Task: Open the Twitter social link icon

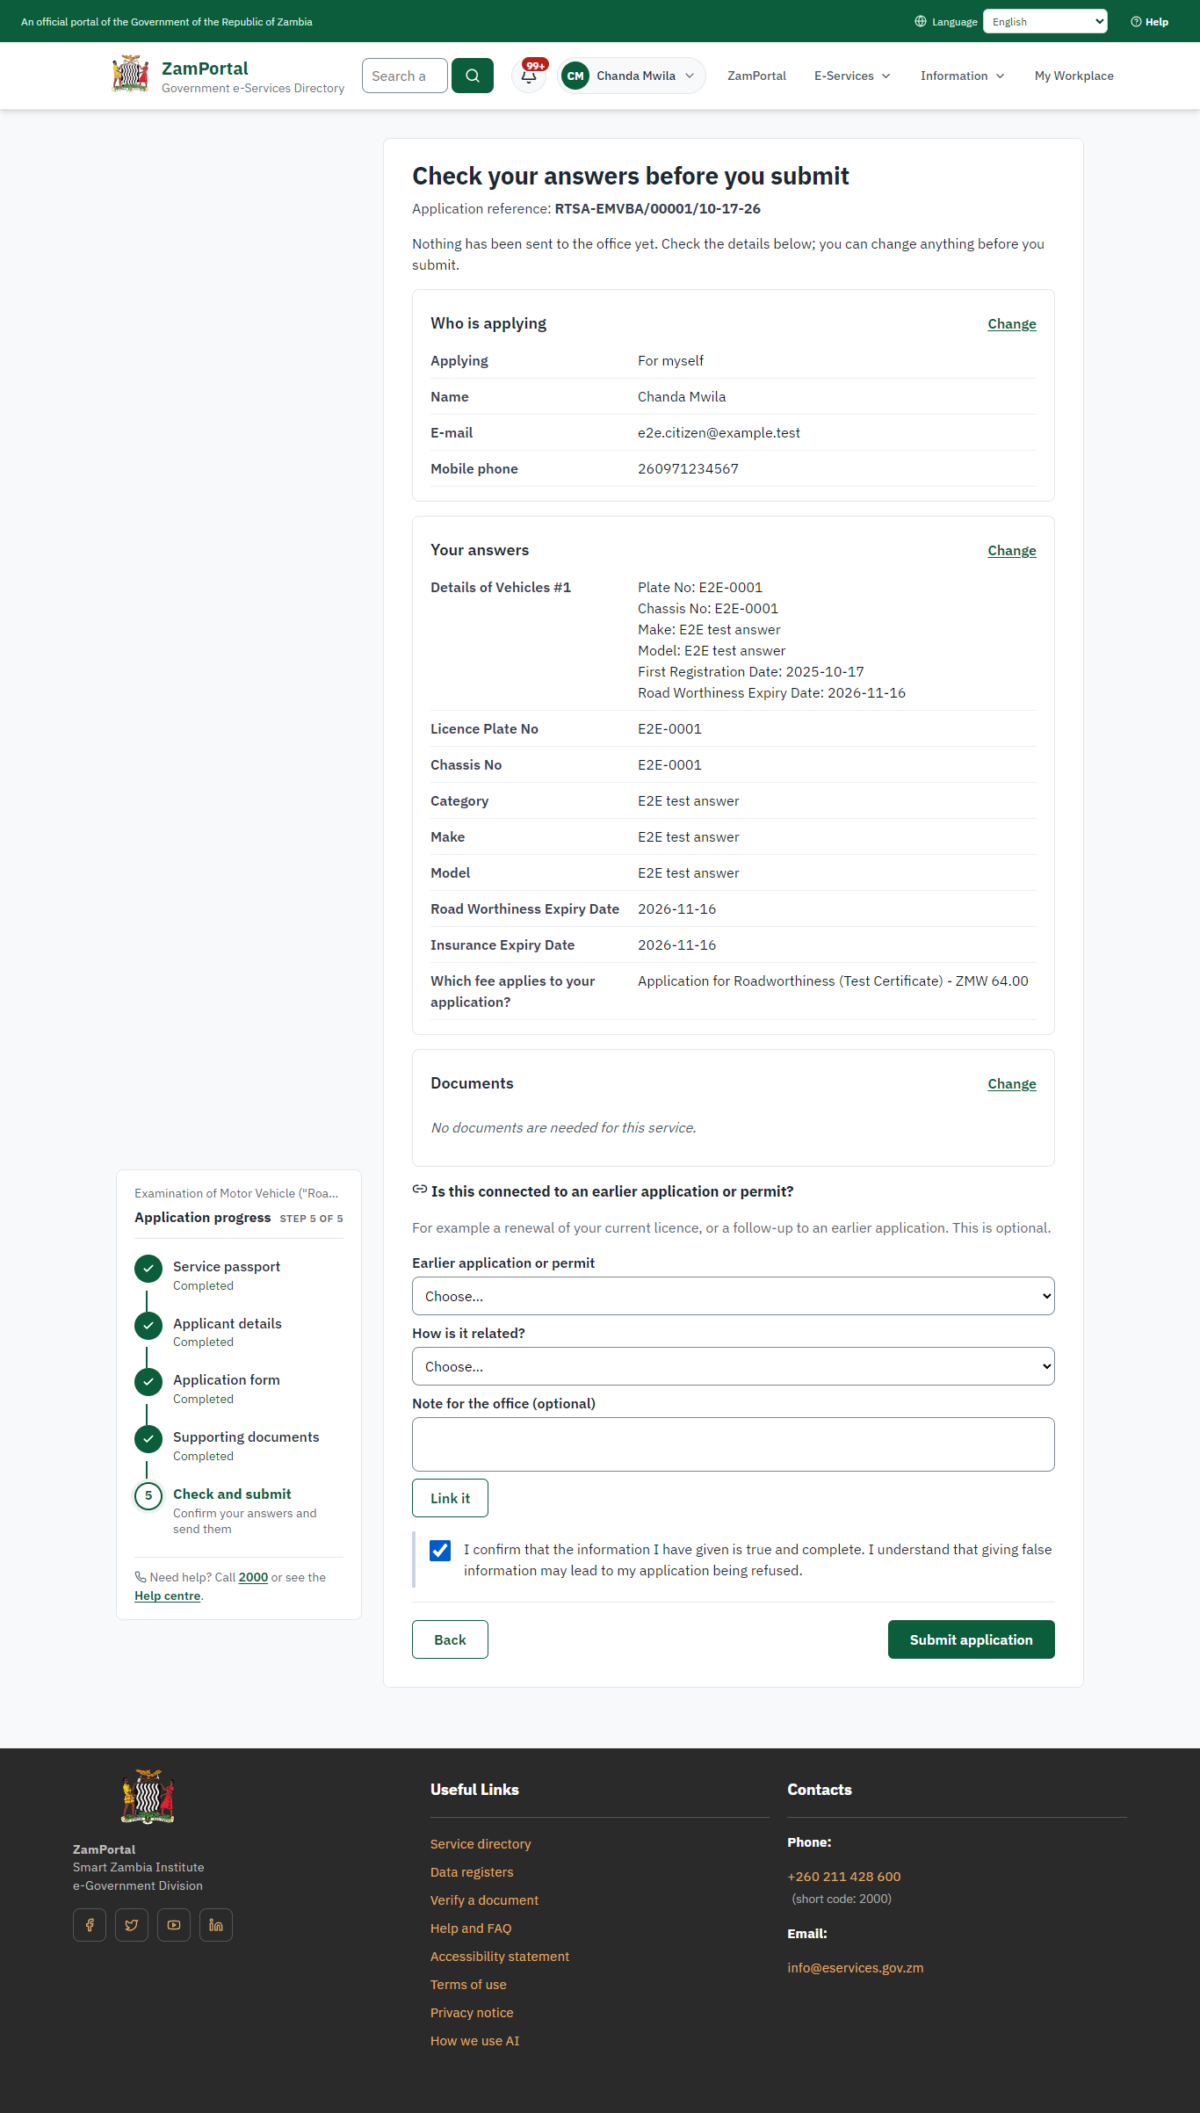Action: tap(132, 1925)
